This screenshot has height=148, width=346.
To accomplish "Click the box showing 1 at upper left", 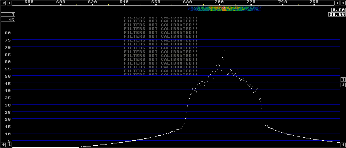I will (x=8, y=15).
